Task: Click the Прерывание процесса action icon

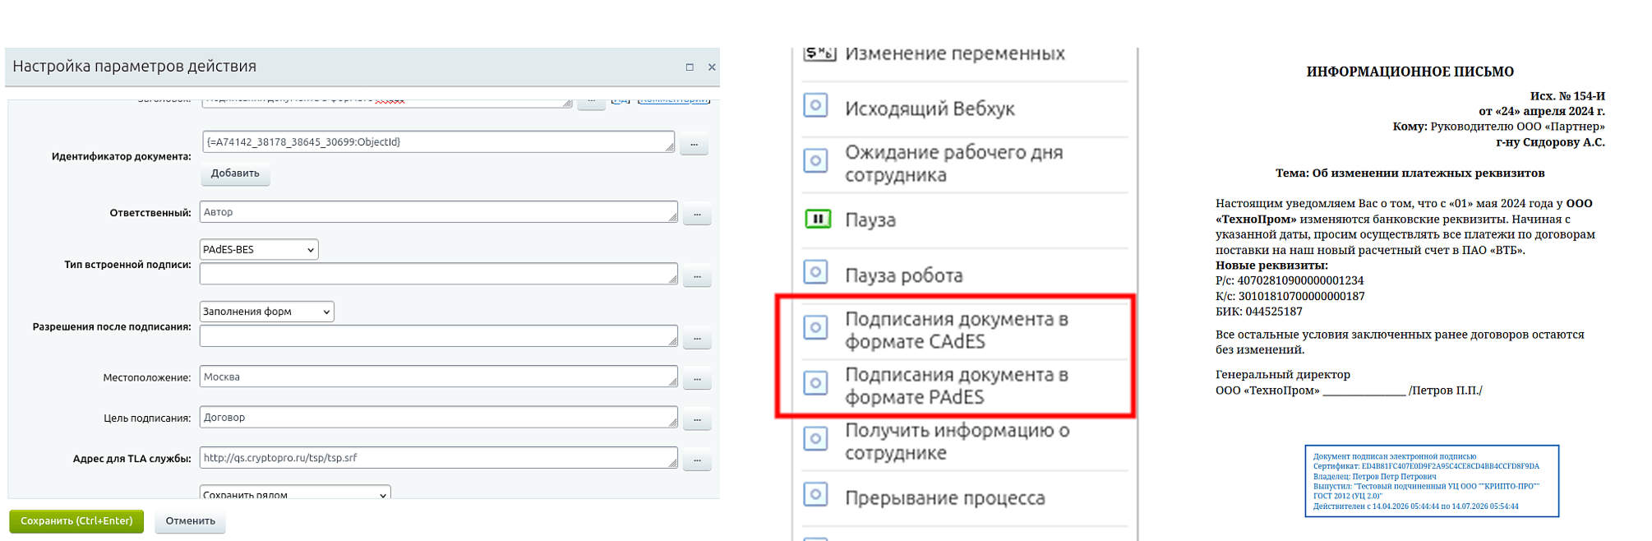Action: pos(814,495)
